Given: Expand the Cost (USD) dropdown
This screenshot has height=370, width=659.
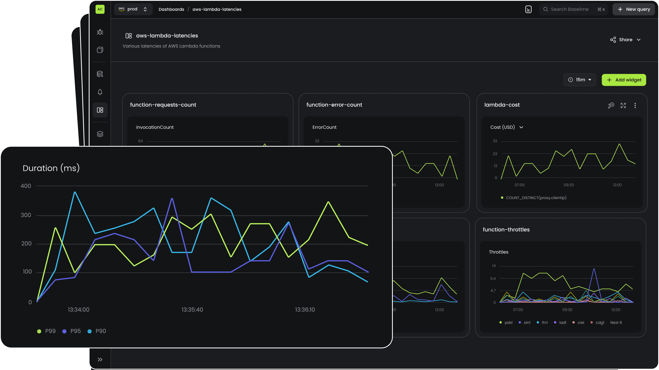Looking at the screenshot, I should pos(507,127).
